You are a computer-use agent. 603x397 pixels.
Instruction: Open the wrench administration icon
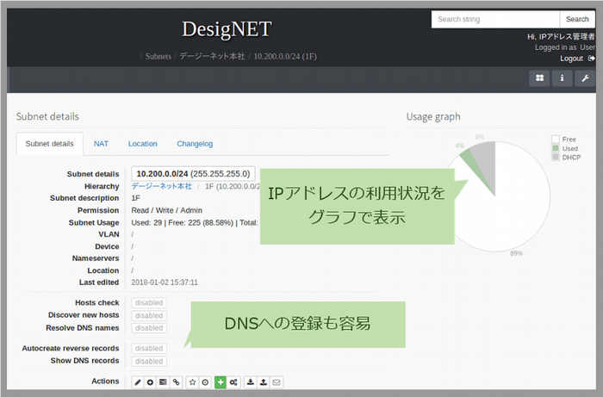tap(585, 78)
